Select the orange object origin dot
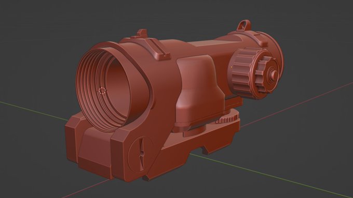 pyautogui.click(x=232, y=67)
